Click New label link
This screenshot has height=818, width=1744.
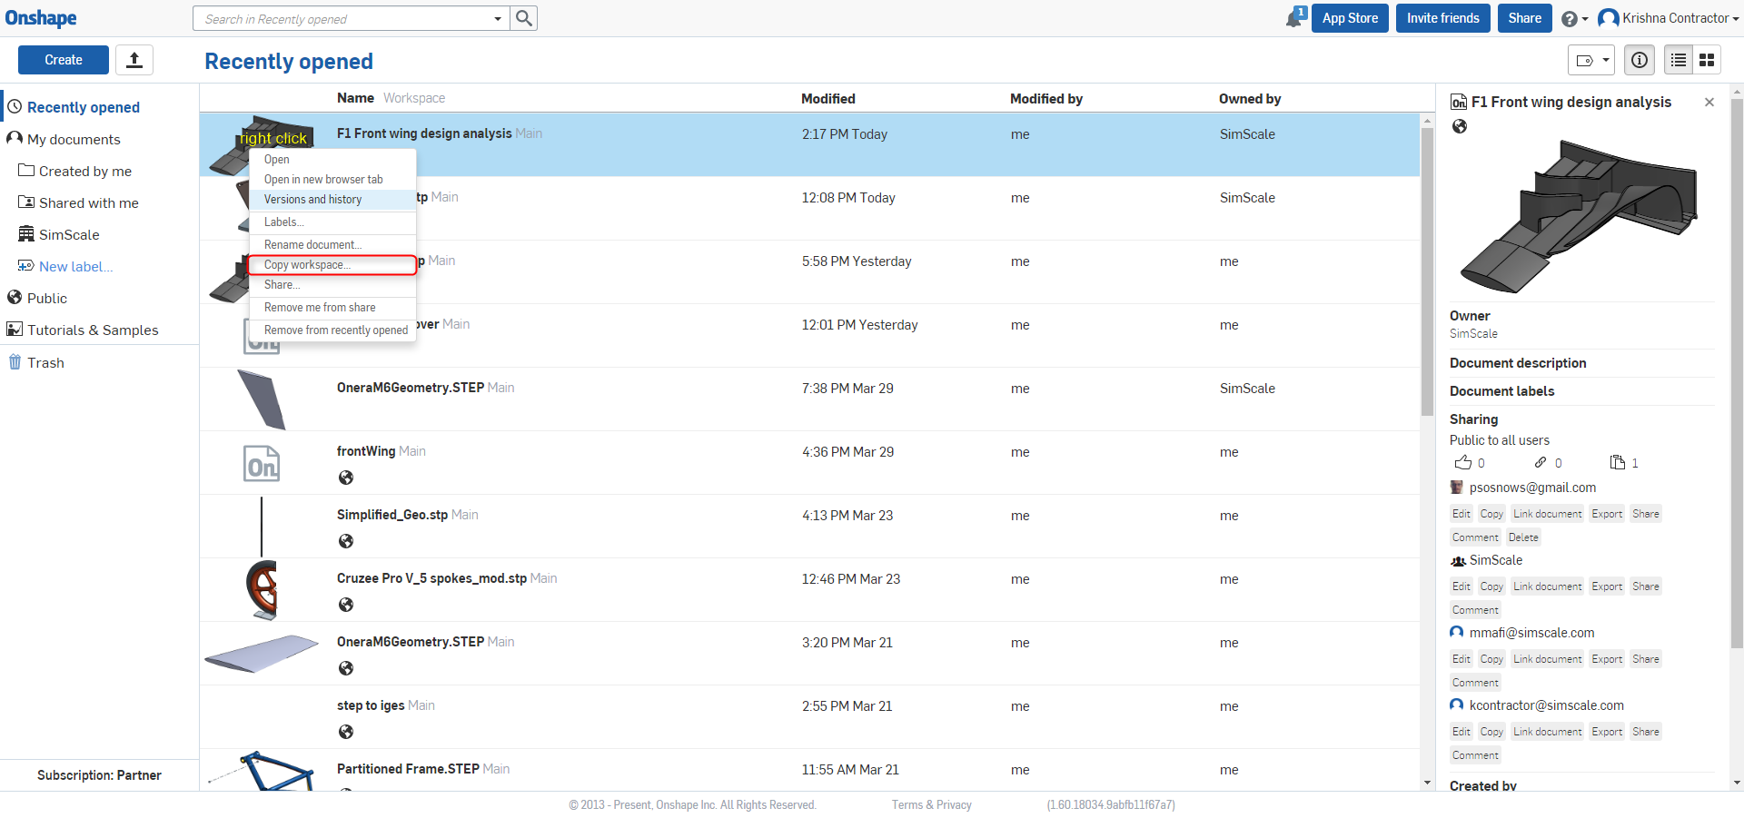[x=75, y=266]
